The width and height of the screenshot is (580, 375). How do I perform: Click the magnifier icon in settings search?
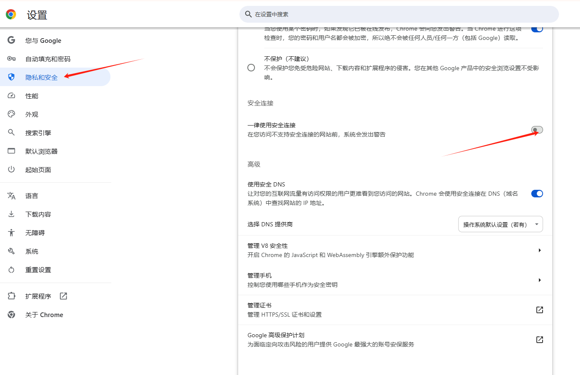click(248, 14)
